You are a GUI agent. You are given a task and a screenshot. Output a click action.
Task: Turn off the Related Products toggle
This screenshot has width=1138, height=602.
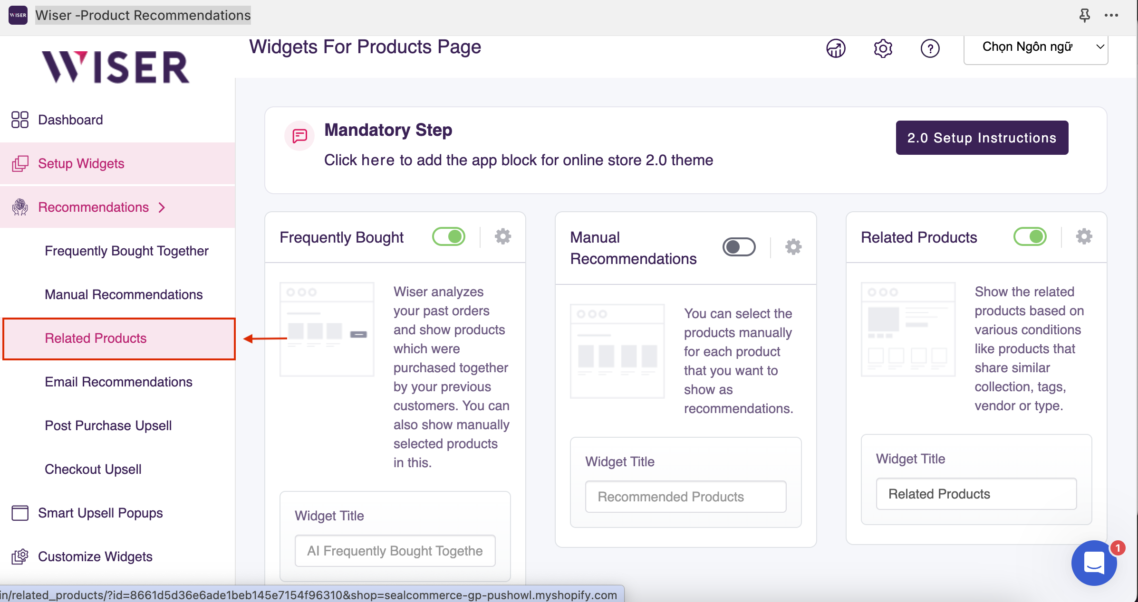tap(1030, 236)
